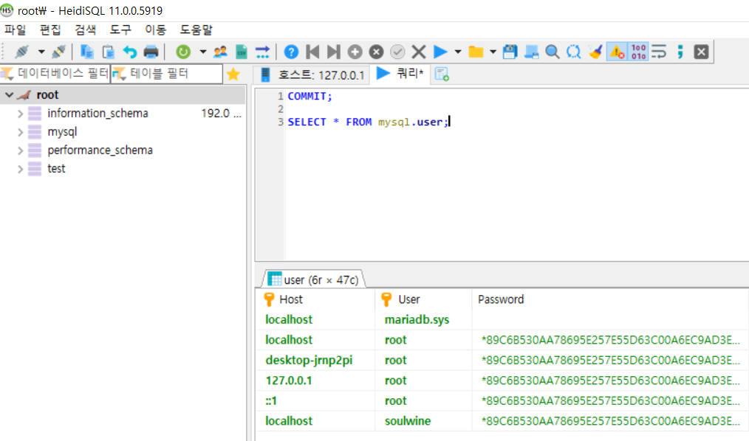Click the Host column header
Image resolution: width=749 pixels, height=441 pixels.
315,299
